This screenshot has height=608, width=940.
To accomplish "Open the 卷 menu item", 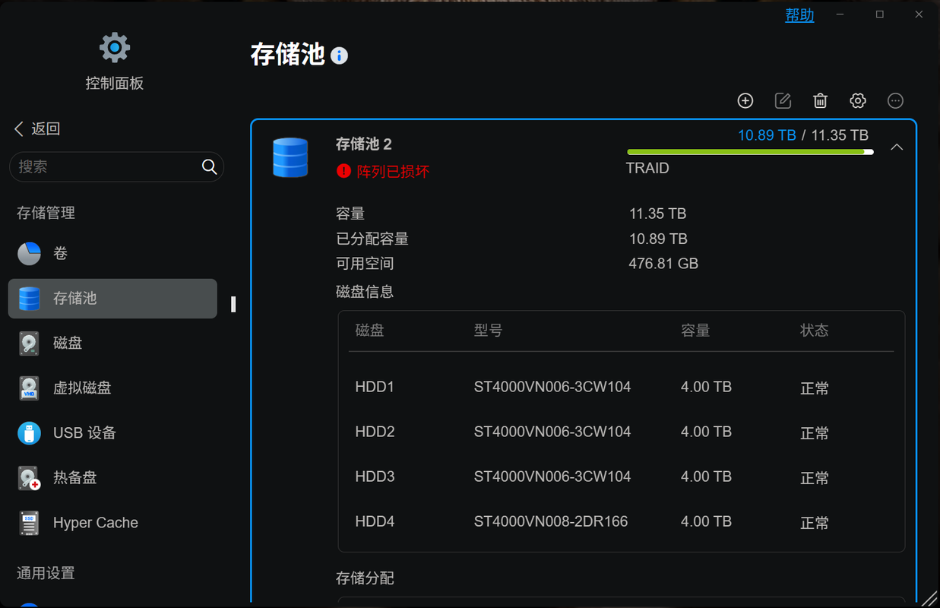I will pos(112,253).
